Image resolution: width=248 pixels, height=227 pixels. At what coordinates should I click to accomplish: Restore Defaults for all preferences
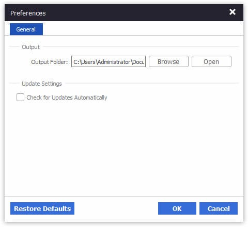42,208
